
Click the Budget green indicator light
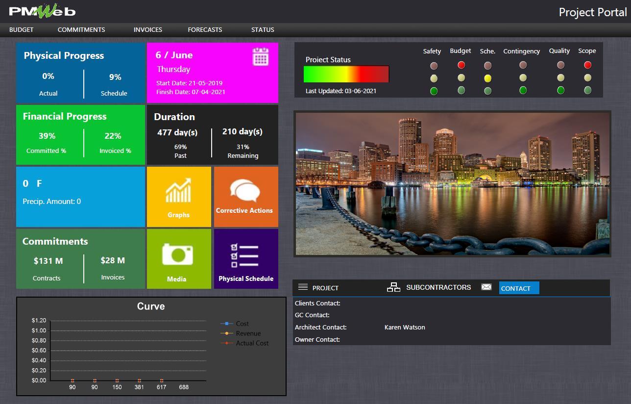click(461, 90)
